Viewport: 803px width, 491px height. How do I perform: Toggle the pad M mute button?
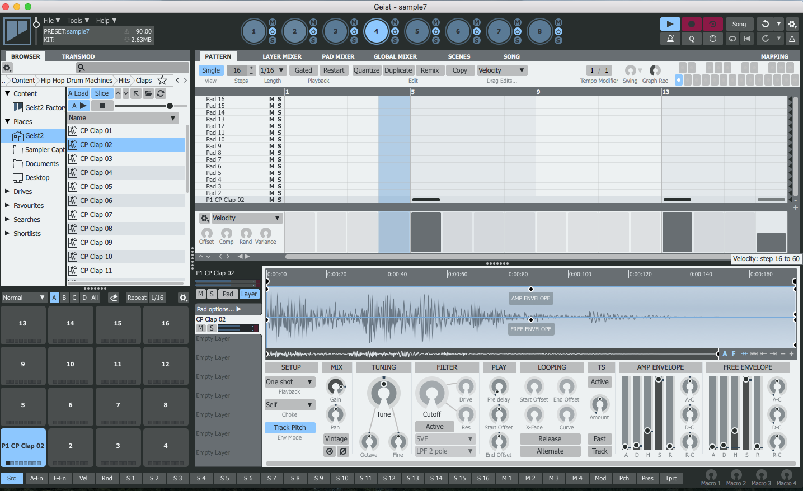pos(201,294)
